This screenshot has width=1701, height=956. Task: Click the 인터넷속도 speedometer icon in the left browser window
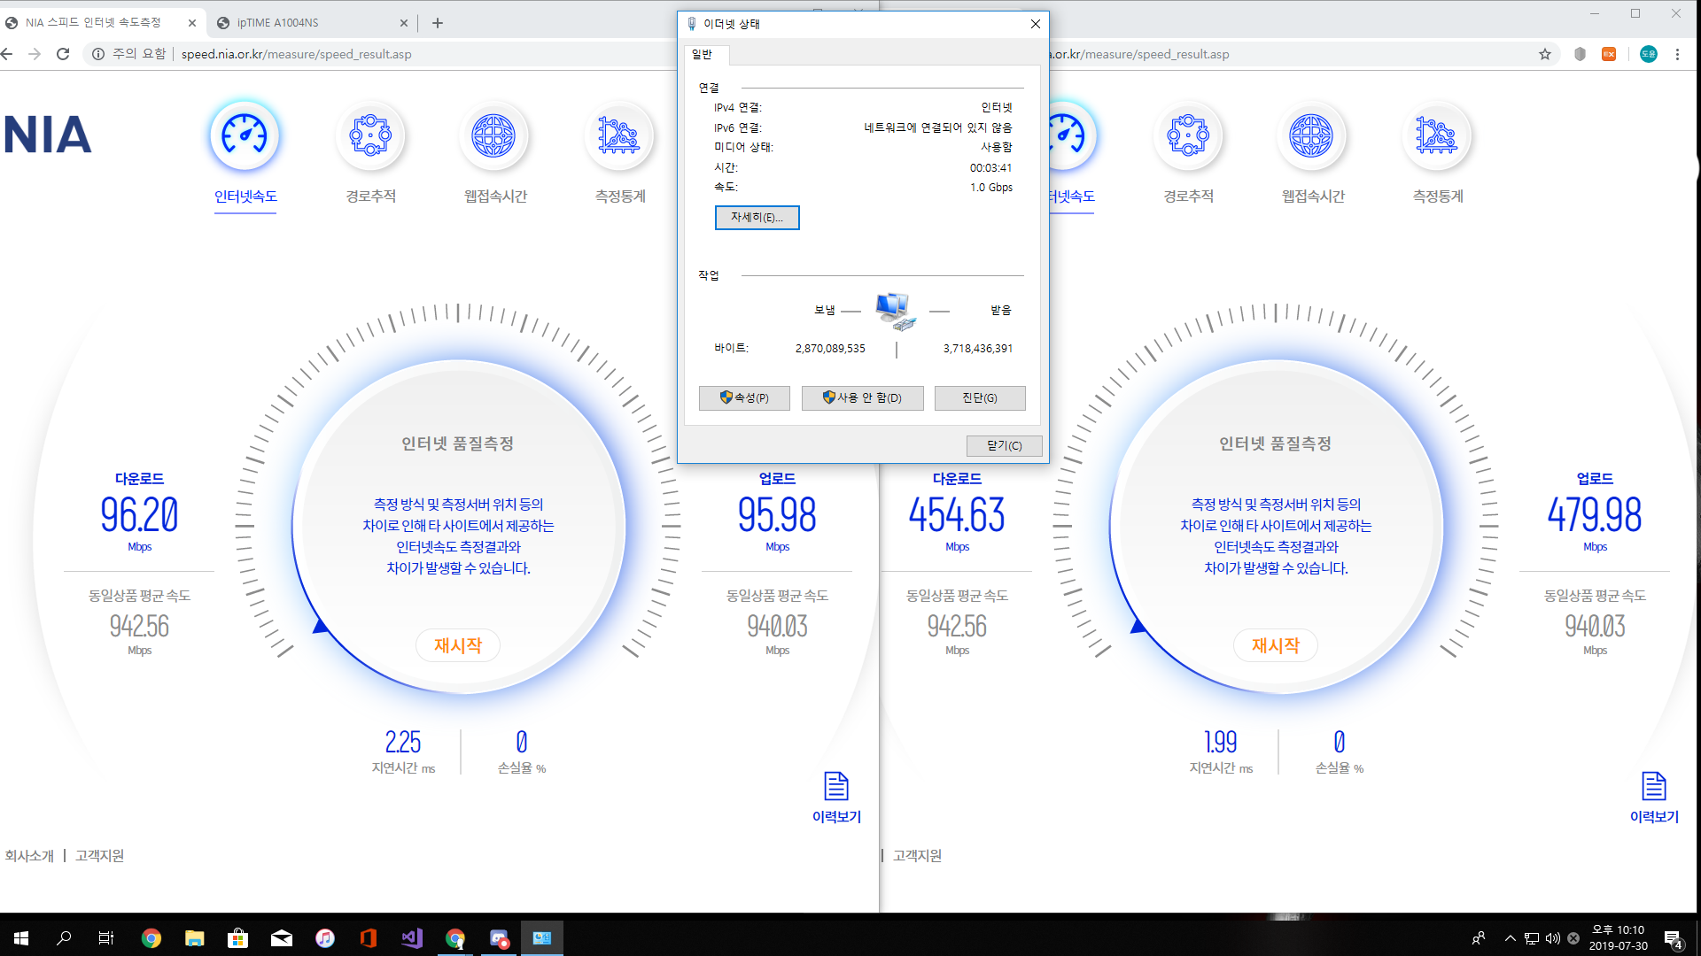point(245,135)
